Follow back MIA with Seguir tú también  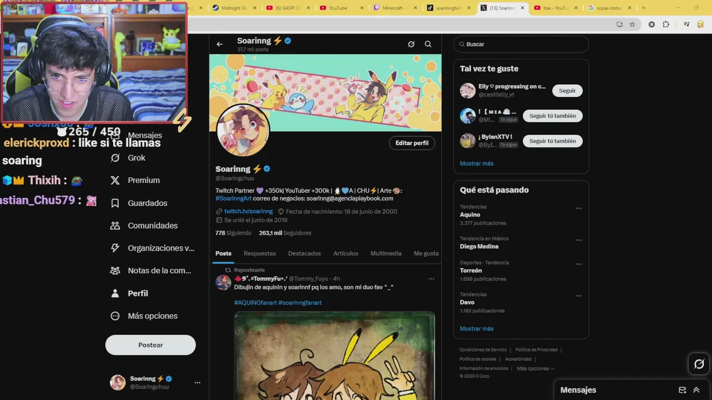552,116
